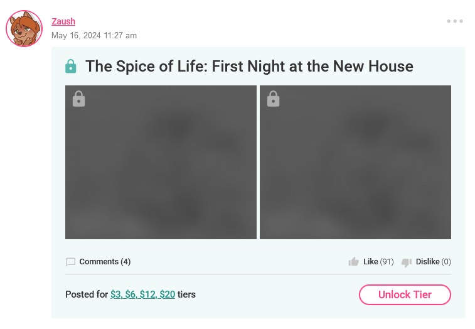Image resolution: width=475 pixels, height=329 pixels.
Task: Toggle the Dislike label on the post
Action: 427,262
